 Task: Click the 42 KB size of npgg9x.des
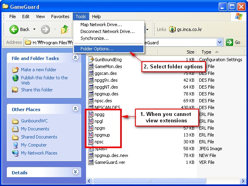pos(189,80)
